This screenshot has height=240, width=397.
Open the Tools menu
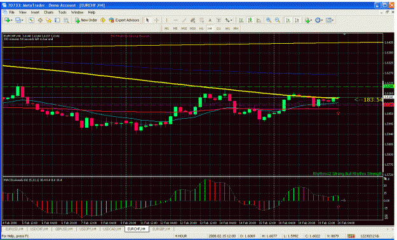click(x=62, y=12)
